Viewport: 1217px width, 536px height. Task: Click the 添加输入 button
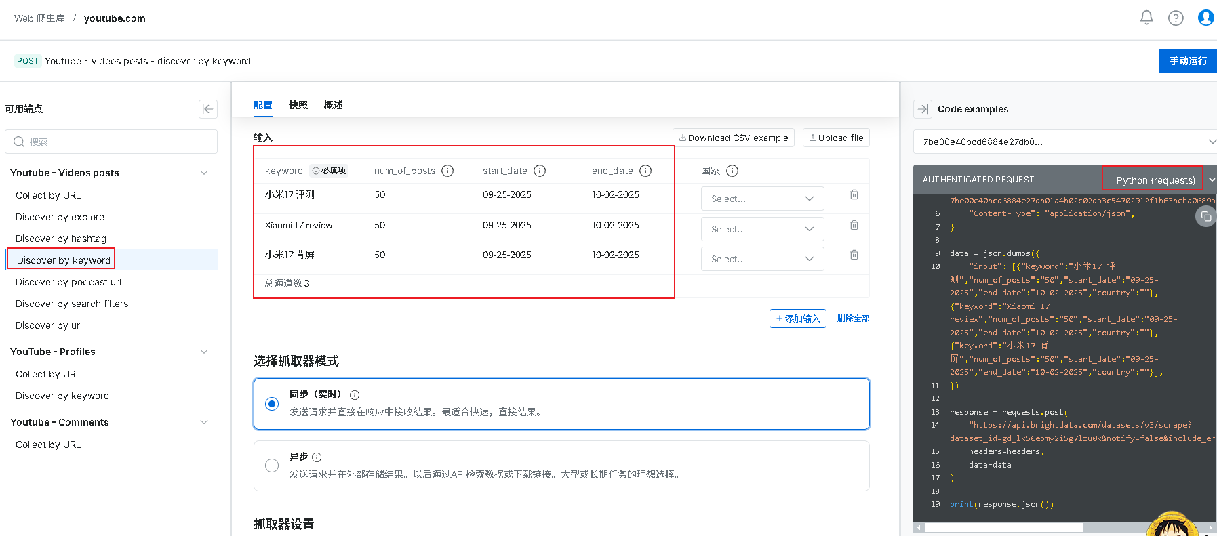[798, 318]
